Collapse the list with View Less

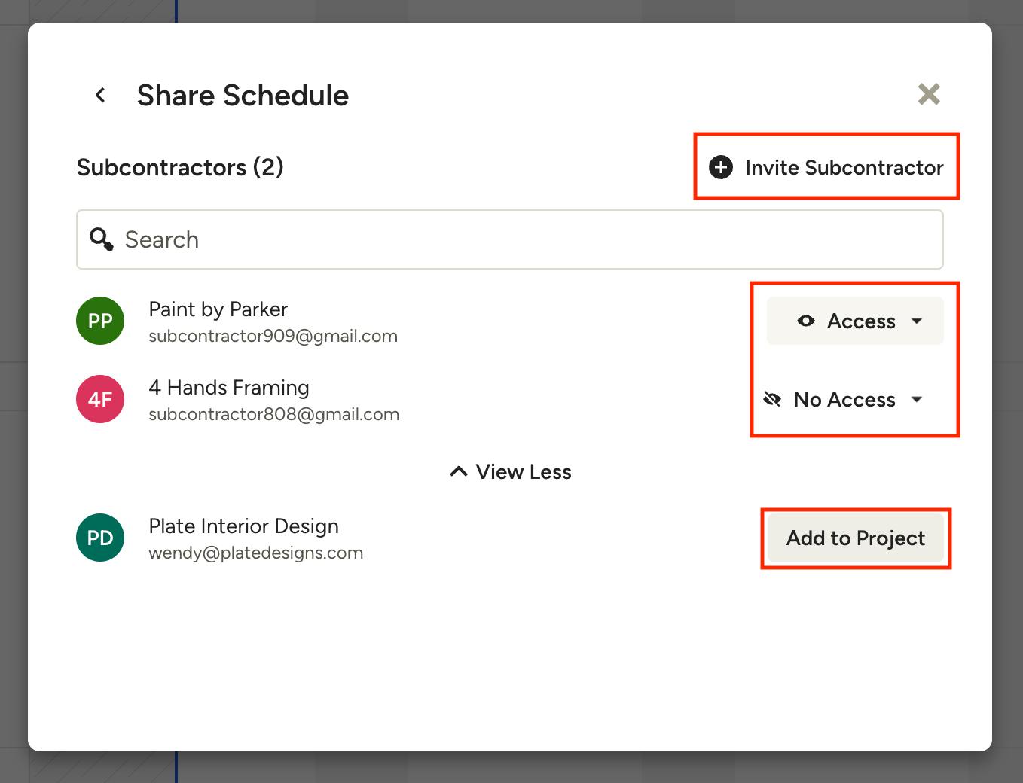(523, 472)
